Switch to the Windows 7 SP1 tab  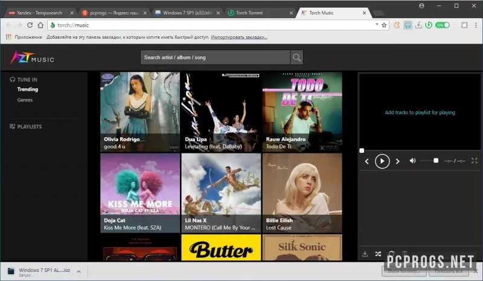(x=187, y=13)
